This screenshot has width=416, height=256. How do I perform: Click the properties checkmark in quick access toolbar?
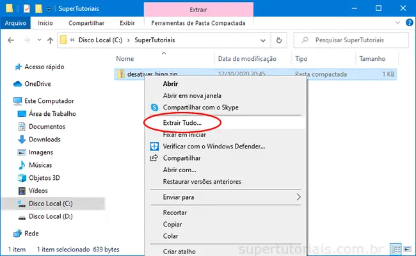point(26,10)
